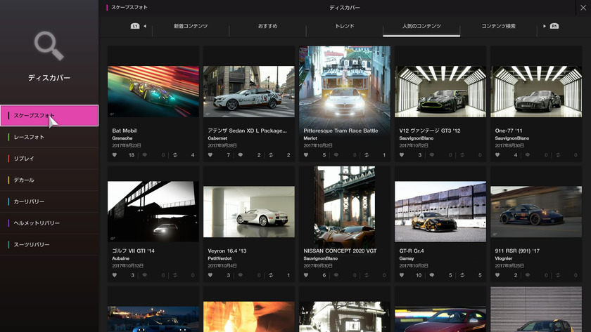Open the ヘルメットリバリー category
Image resolution: width=591 pixels, height=332 pixels.
[x=49, y=223]
